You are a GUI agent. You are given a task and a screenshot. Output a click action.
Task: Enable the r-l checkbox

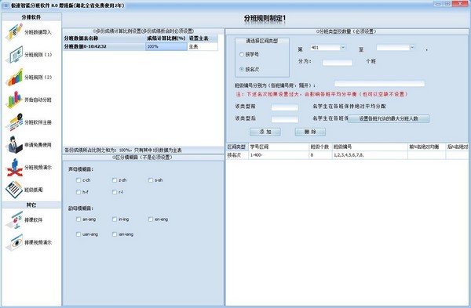(x=115, y=192)
